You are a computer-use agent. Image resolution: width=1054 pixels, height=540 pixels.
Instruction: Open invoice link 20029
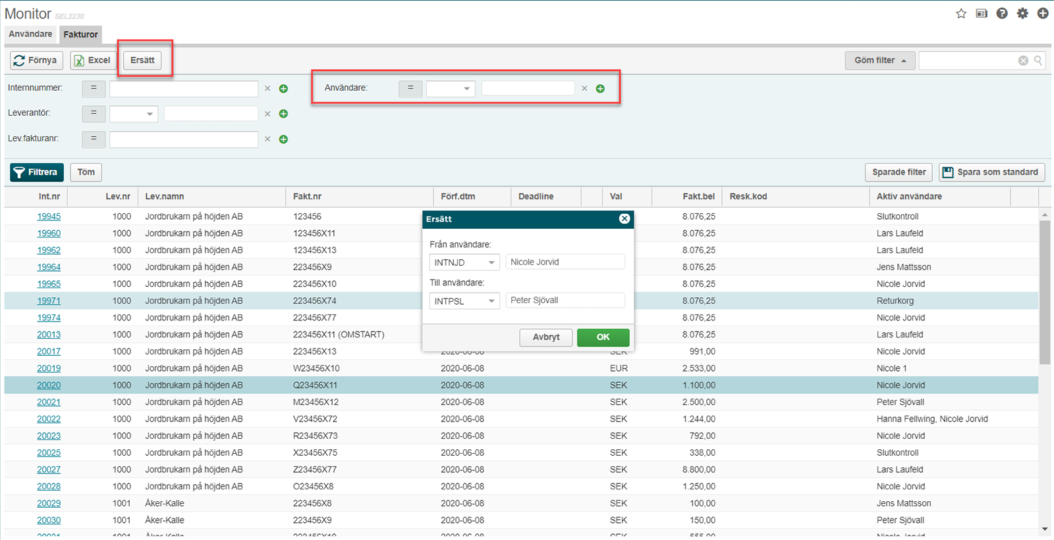click(49, 504)
